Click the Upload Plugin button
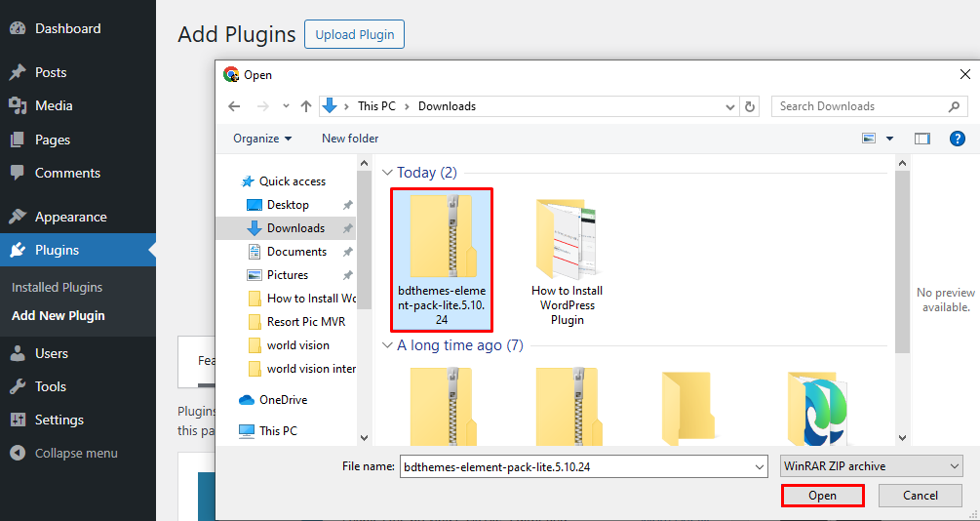 [354, 34]
